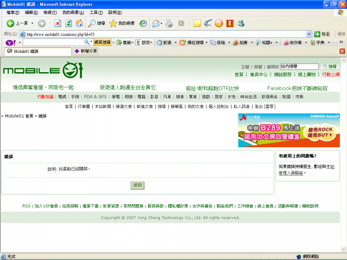Click the Yahoo toolbar 設定 settings icon

[138, 42]
